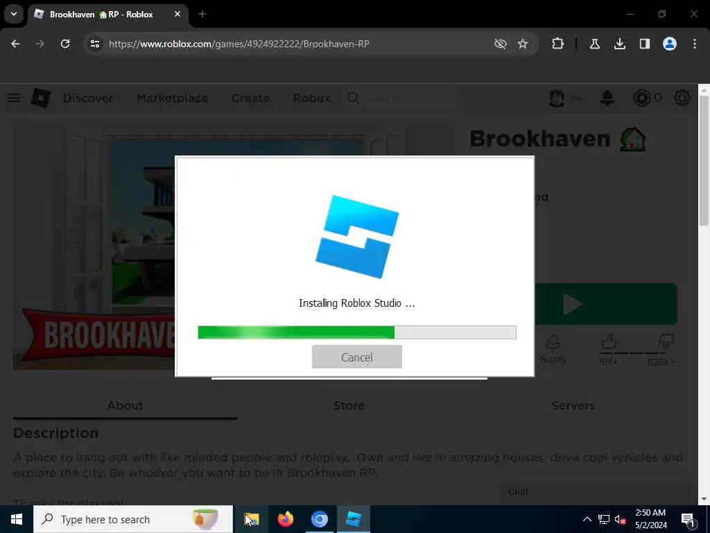Close the Brookhaven RP browser tab
The image size is (710, 533).
pyautogui.click(x=177, y=14)
